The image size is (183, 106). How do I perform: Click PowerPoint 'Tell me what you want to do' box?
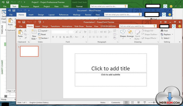pos(138,26)
